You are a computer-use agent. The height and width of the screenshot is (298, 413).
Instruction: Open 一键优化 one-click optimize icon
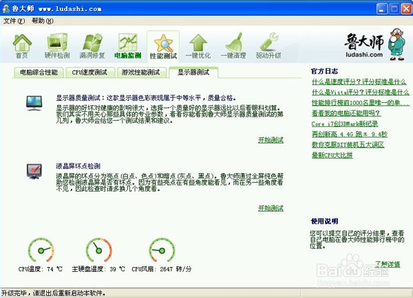198,46
